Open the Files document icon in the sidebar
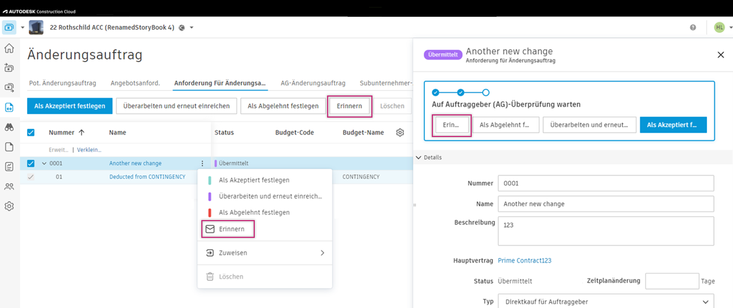 (9, 147)
